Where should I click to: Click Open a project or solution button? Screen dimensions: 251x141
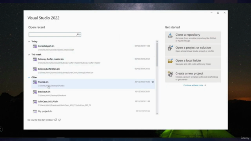(x=193, y=51)
